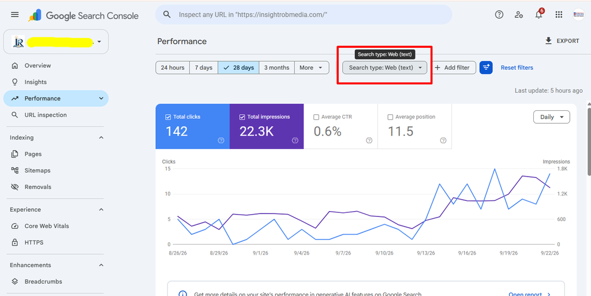
Task: Open the hamburger main menu
Action: [14, 14]
